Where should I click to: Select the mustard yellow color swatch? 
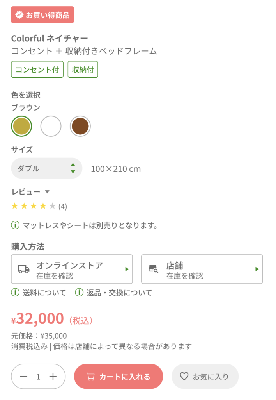point(21,126)
